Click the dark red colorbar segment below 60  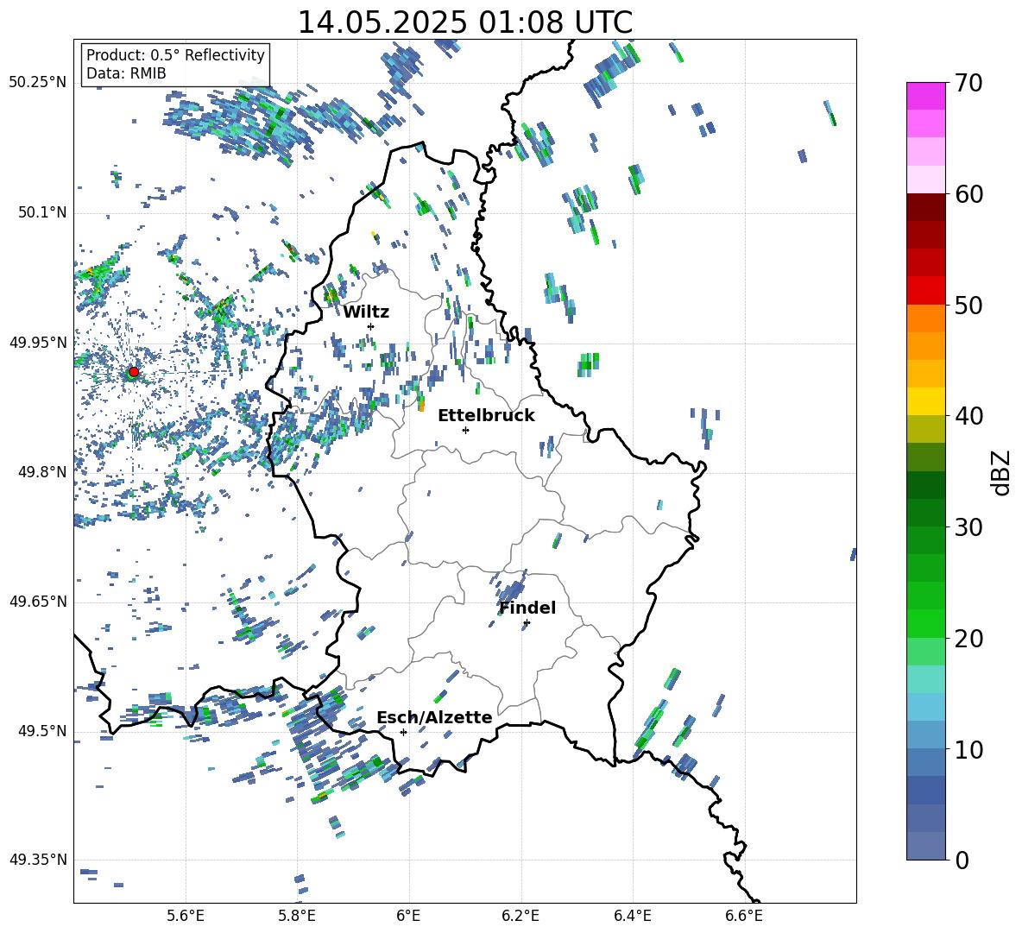925,207
